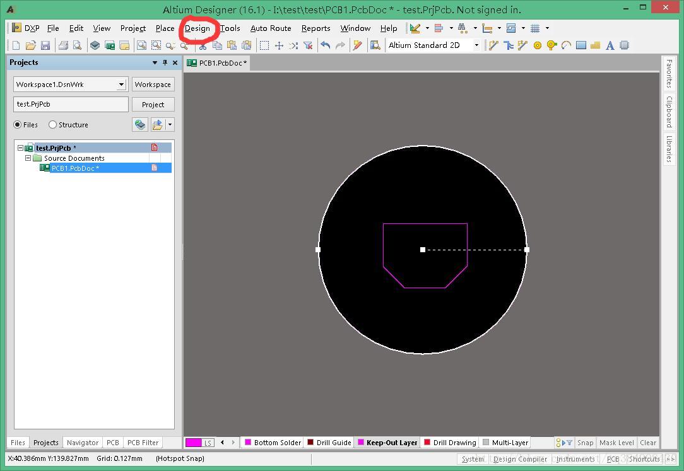Click the clear filter funnel icon
Viewport: 684px width, 471px height.
(x=308, y=45)
